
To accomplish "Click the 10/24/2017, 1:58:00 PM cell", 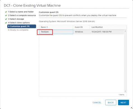I will pyautogui.click(x=102, y=32).
